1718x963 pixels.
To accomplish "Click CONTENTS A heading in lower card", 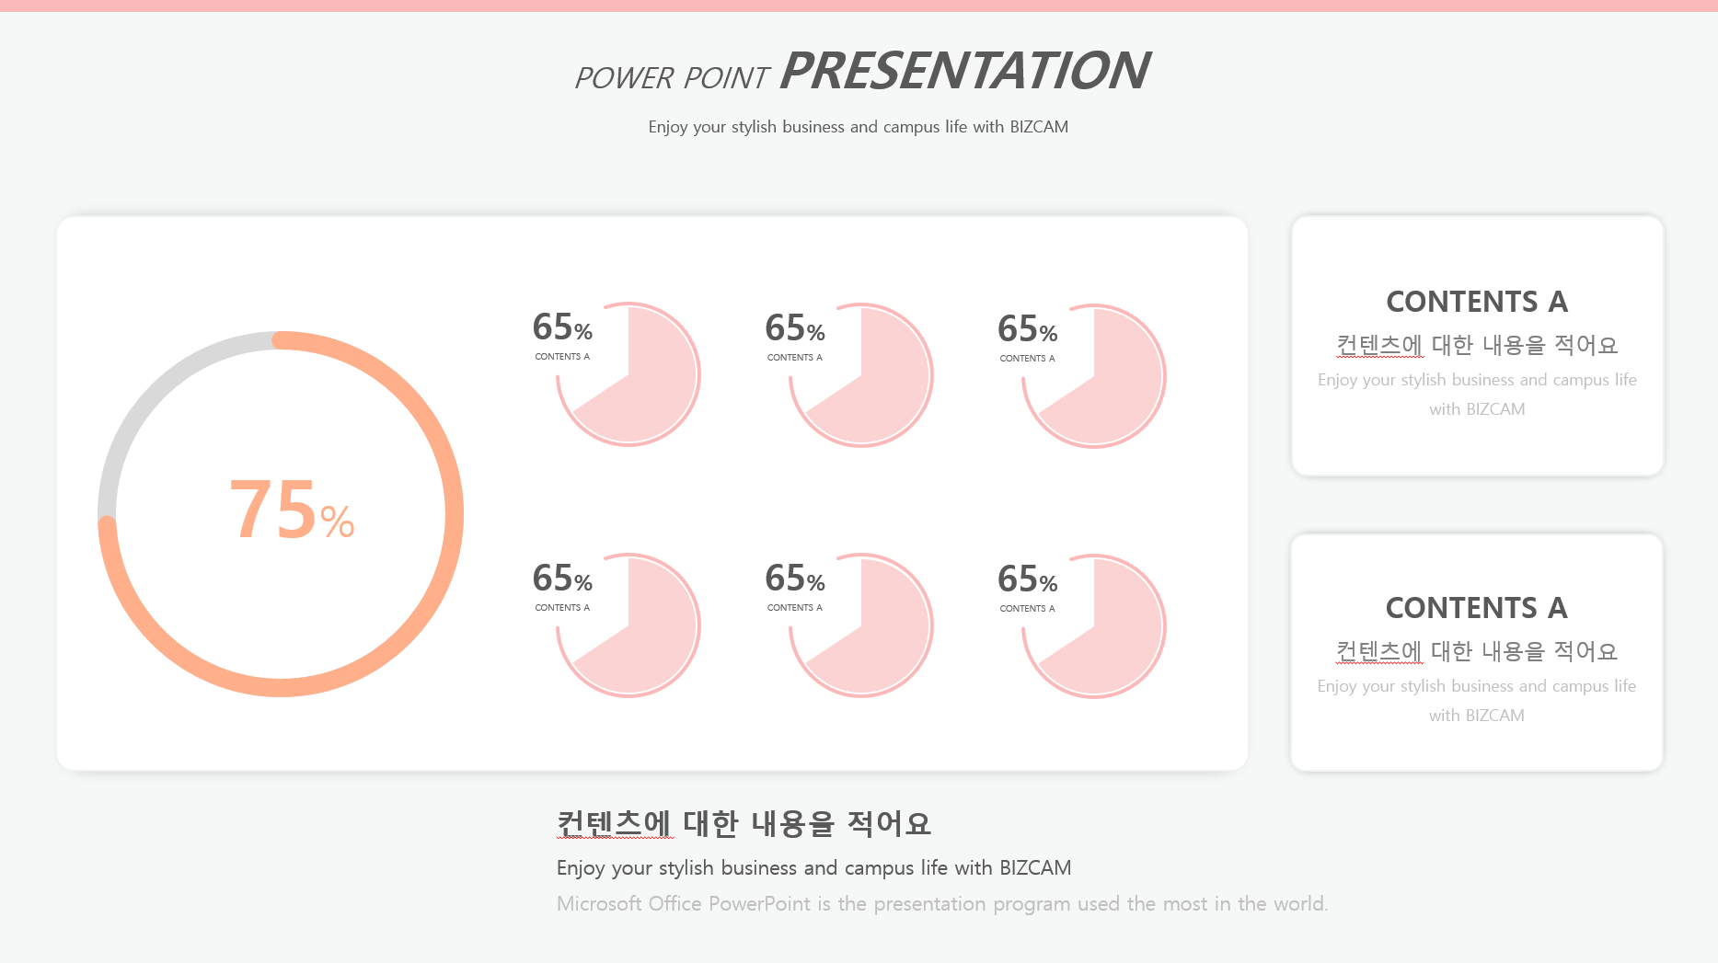I will click(1477, 608).
